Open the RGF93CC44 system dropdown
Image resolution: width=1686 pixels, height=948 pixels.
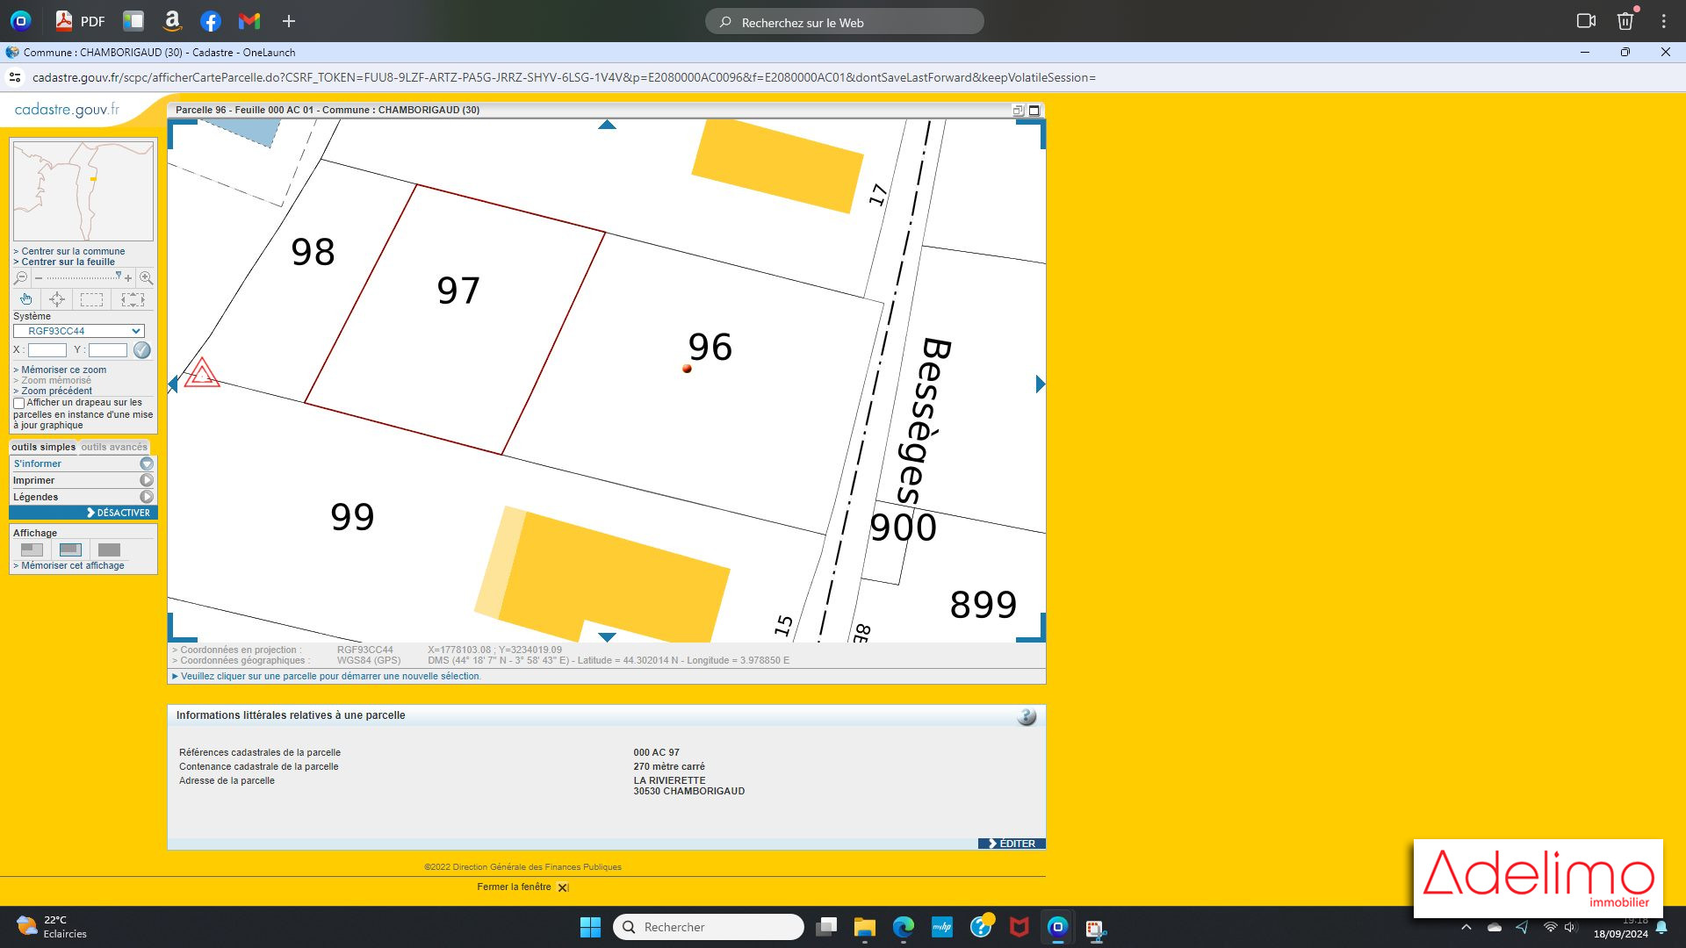78,331
